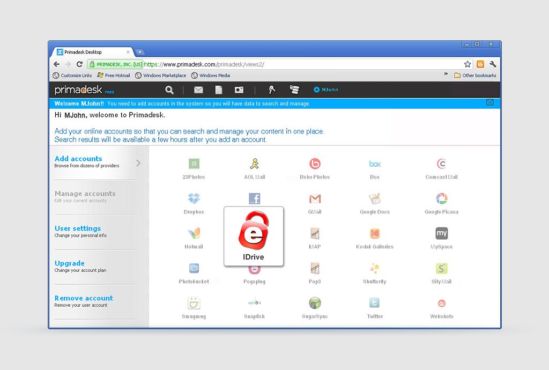Pick the SugarSync provider icon
Image resolution: width=549 pixels, height=370 pixels.
(x=315, y=303)
